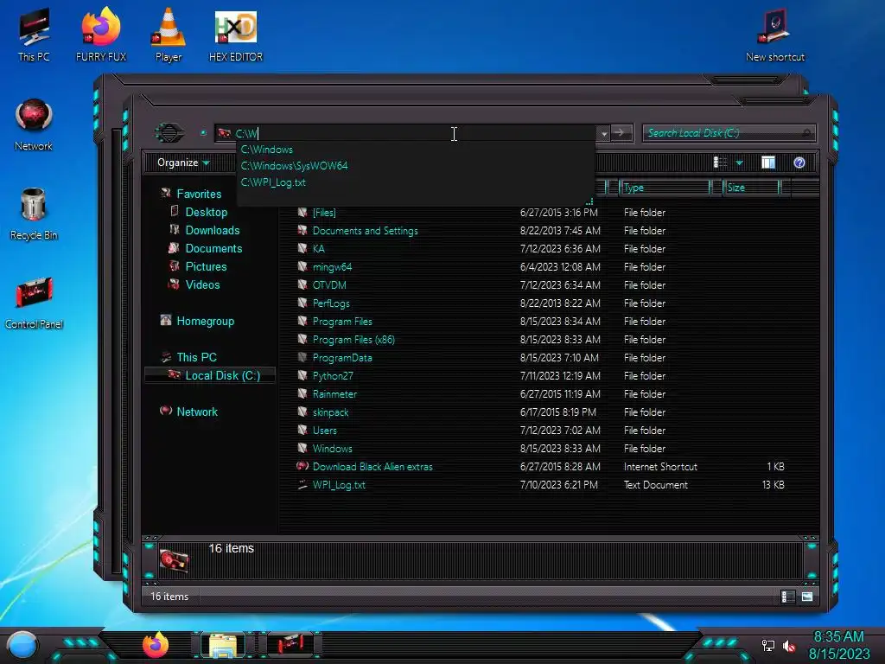The image size is (885, 664).
Task: Switch to File Explorer taskbar button
Action: coord(226,645)
